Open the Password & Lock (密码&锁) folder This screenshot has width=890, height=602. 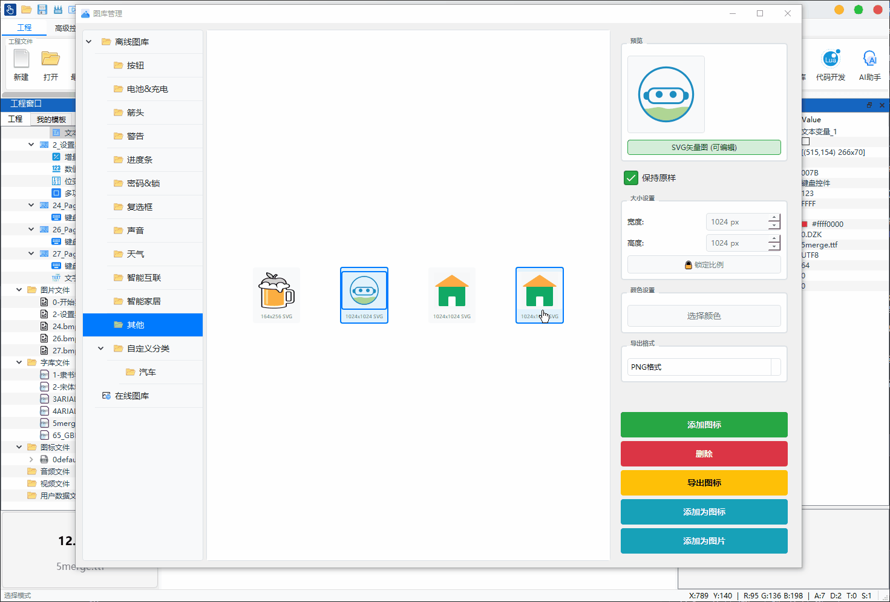[154, 183]
